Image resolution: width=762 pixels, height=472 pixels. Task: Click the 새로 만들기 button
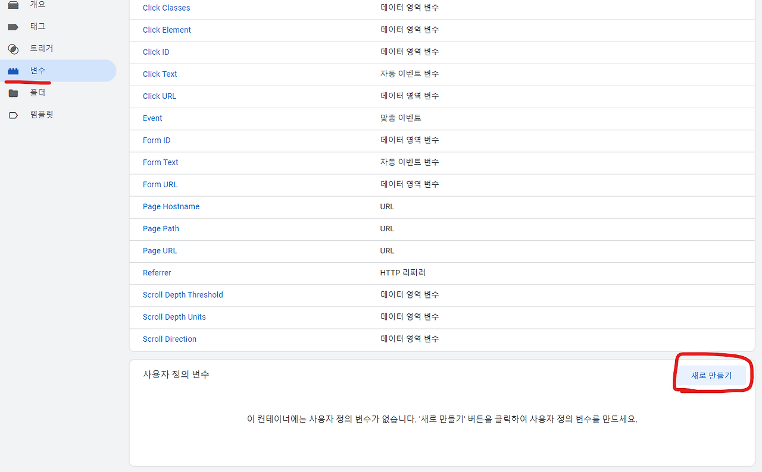712,375
